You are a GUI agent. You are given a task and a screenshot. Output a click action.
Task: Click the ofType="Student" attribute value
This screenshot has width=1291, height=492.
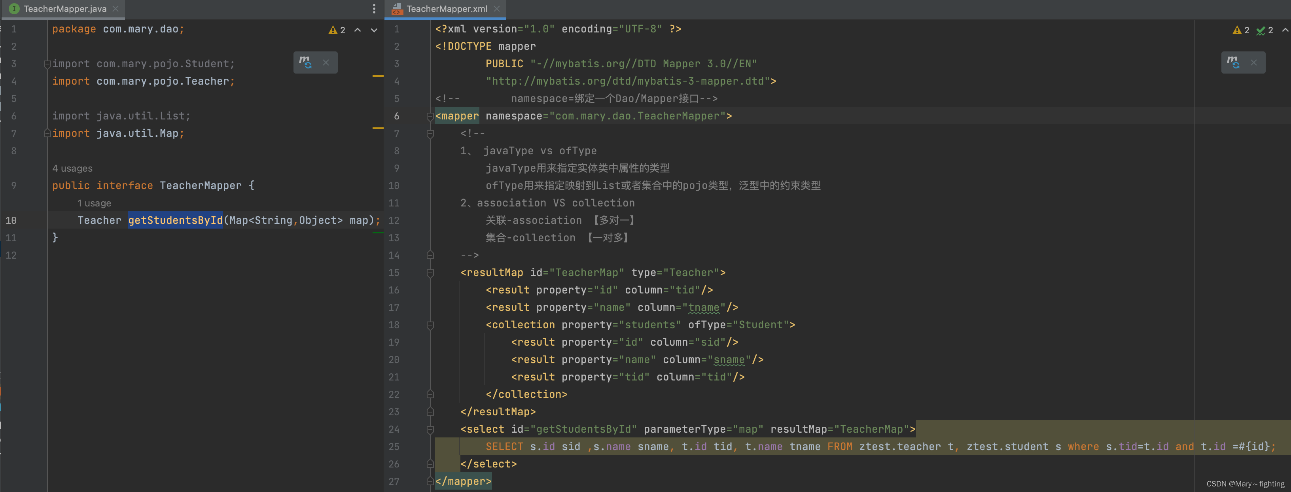[761, 325]
